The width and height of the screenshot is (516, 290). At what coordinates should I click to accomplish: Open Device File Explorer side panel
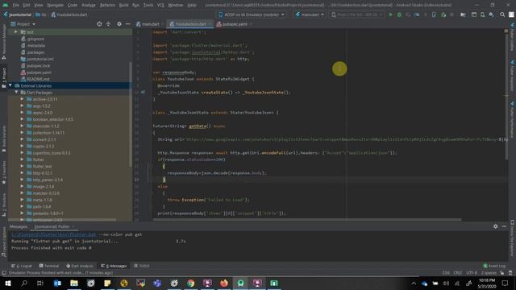pyautogui.click(x=513, y=238)
